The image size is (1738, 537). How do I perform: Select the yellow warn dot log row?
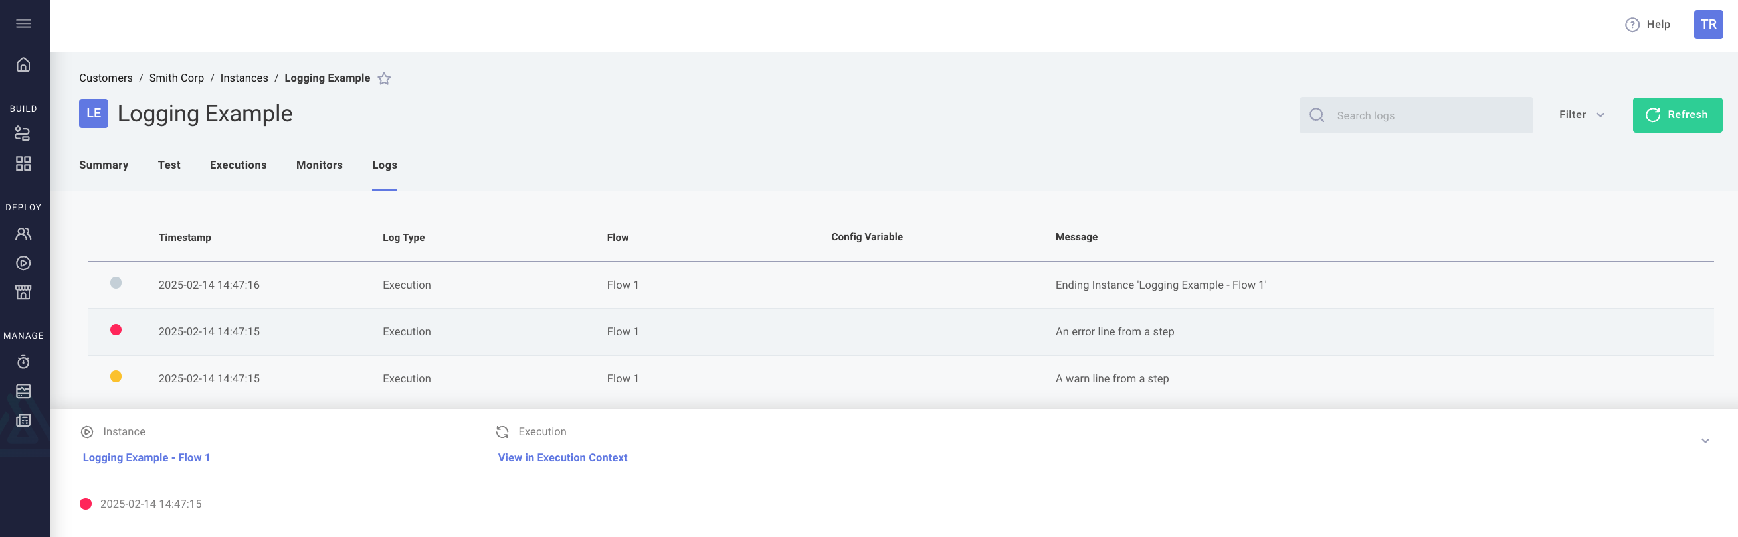coord(900,378)
